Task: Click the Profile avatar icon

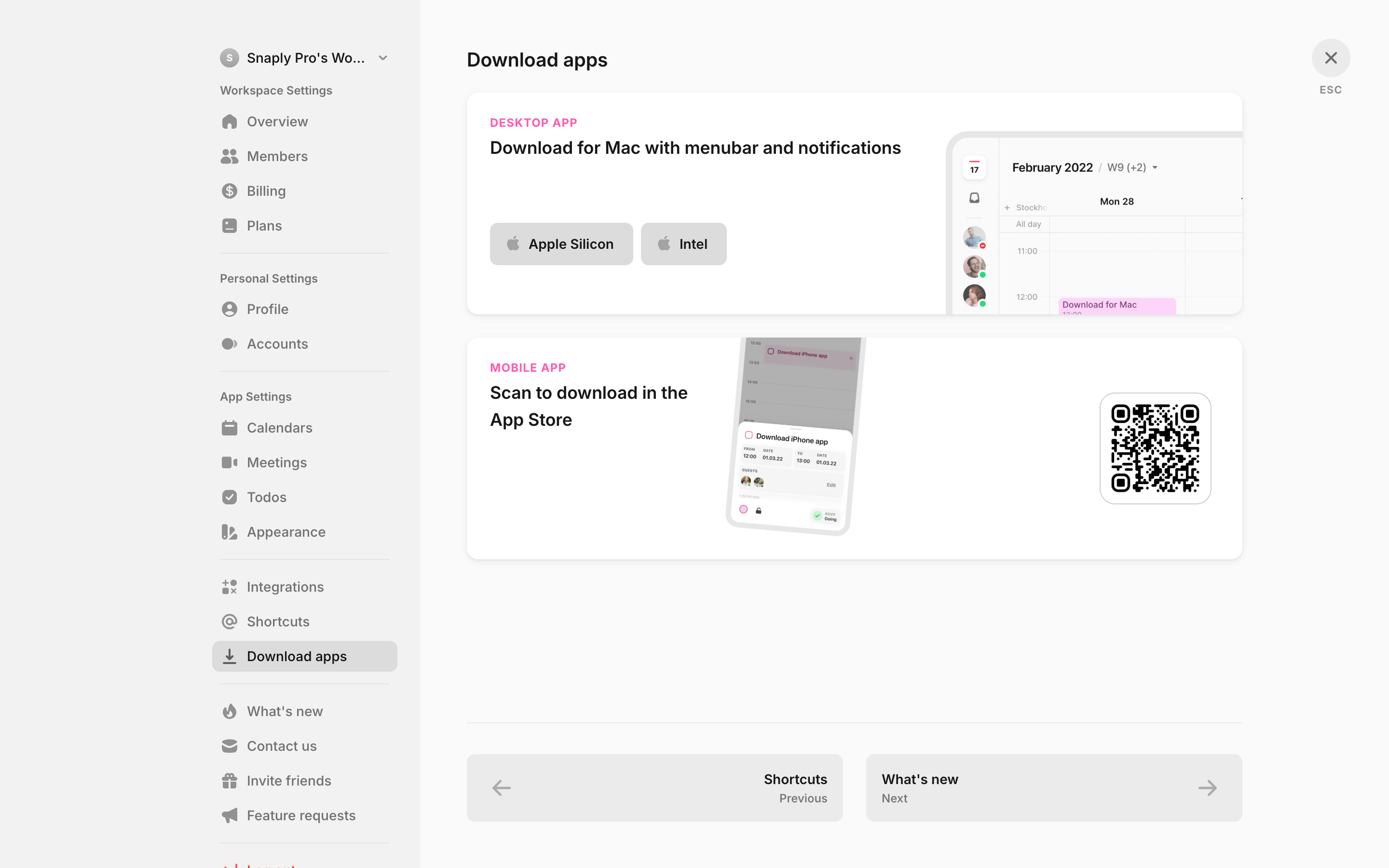Action: [230, 310]
